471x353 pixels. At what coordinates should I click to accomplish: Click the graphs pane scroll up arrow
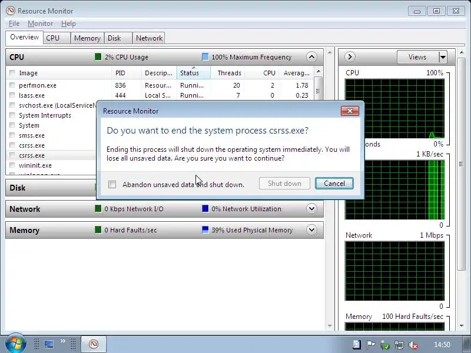tap(462, 53)
